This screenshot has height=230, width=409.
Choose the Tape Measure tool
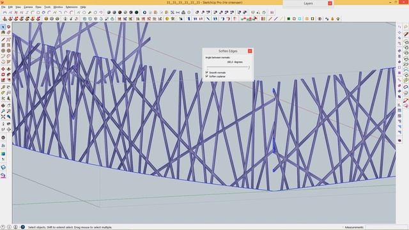[x=3, y=88]
